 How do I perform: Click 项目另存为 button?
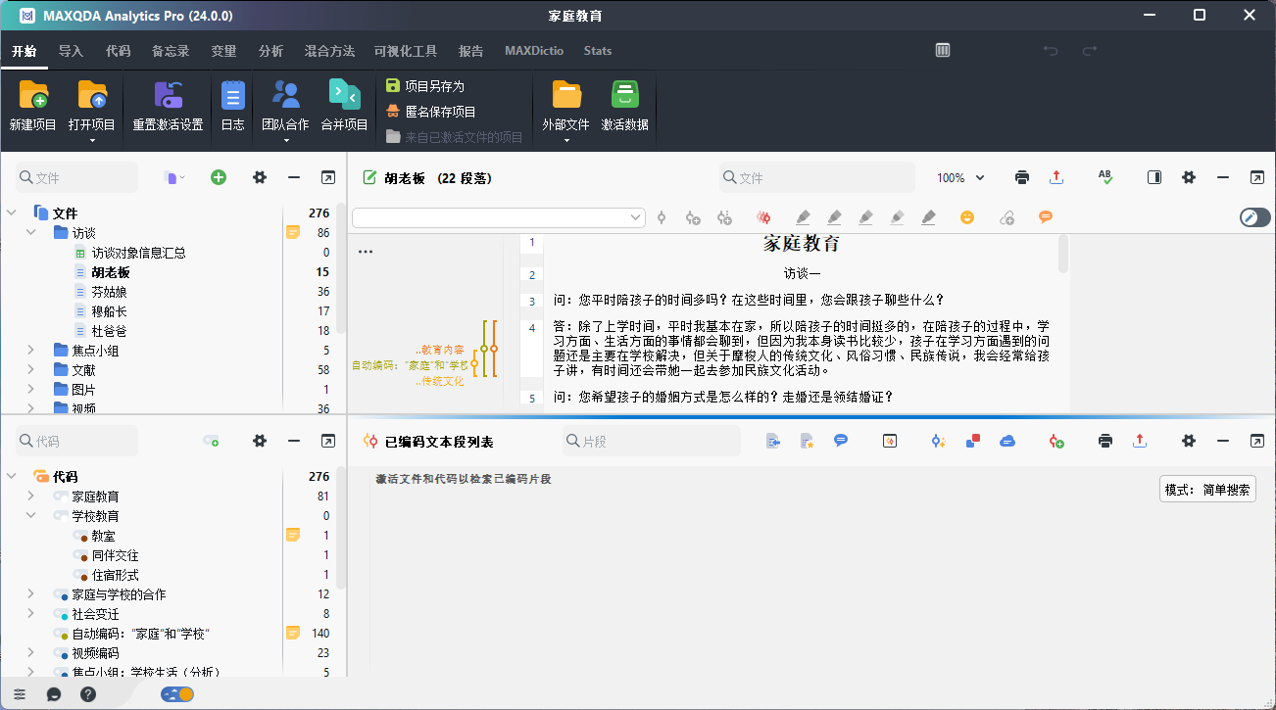(425, 86)
